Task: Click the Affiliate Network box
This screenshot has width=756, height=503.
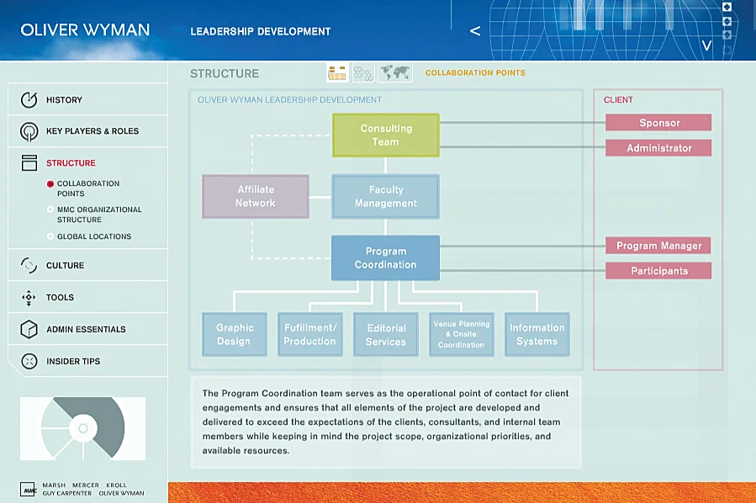Action: 256,196
